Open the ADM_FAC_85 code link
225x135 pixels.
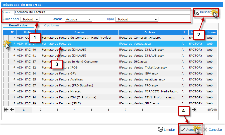pyautogui.click(x=26, y=79)
